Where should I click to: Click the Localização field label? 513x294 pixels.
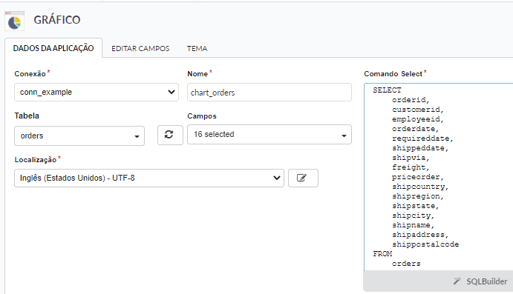click(x=36, y=159)
